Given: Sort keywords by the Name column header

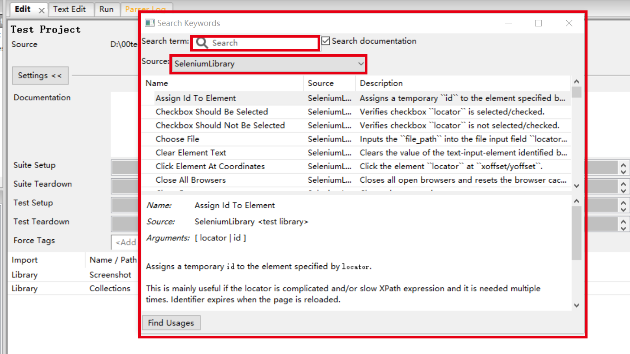Looking at the screenshot, I should [223, 83].
